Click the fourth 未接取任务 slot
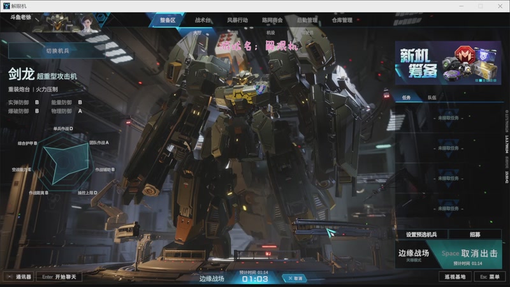 [x=448, y=209]
